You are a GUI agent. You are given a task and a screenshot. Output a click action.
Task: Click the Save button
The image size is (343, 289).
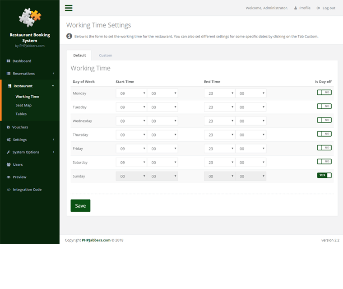pos(80,205)
